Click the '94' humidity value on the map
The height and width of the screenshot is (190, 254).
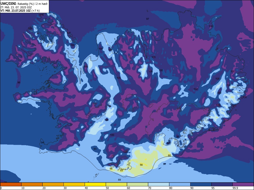pos(42,142)
